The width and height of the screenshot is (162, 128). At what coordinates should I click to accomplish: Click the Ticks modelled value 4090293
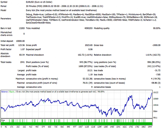coord(88,28)
